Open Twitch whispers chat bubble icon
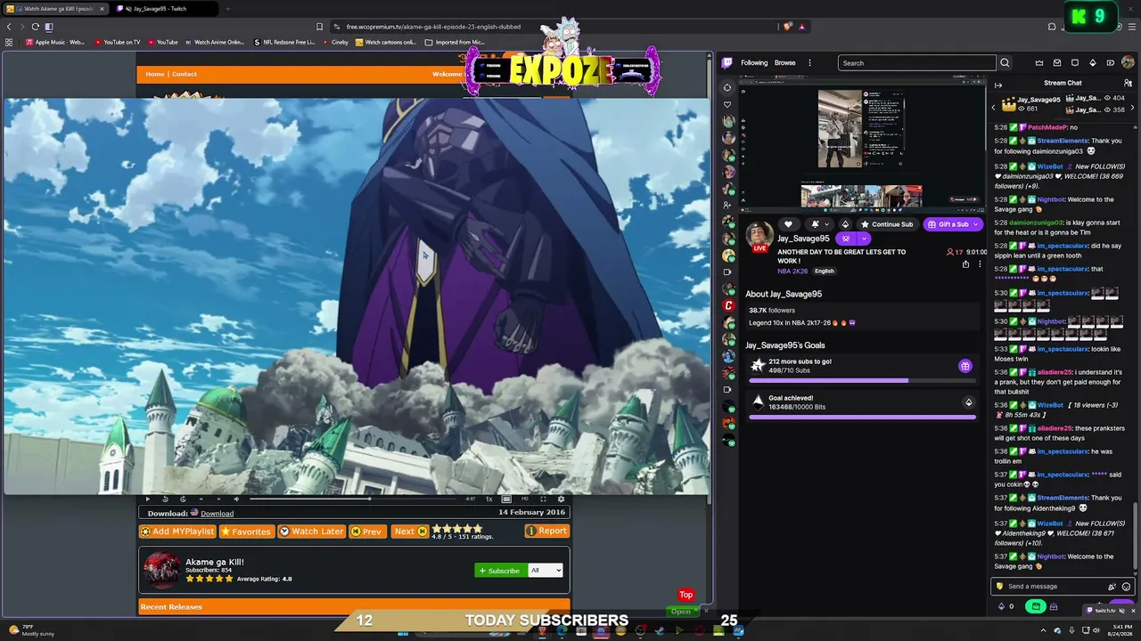Screen dimensions: 1141x641 pyautogui.click(x=1075, y=63)
